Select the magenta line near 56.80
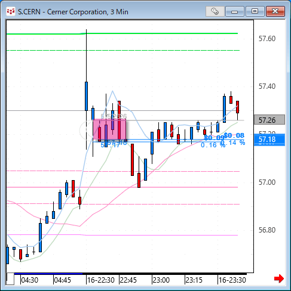 point(122,235)
